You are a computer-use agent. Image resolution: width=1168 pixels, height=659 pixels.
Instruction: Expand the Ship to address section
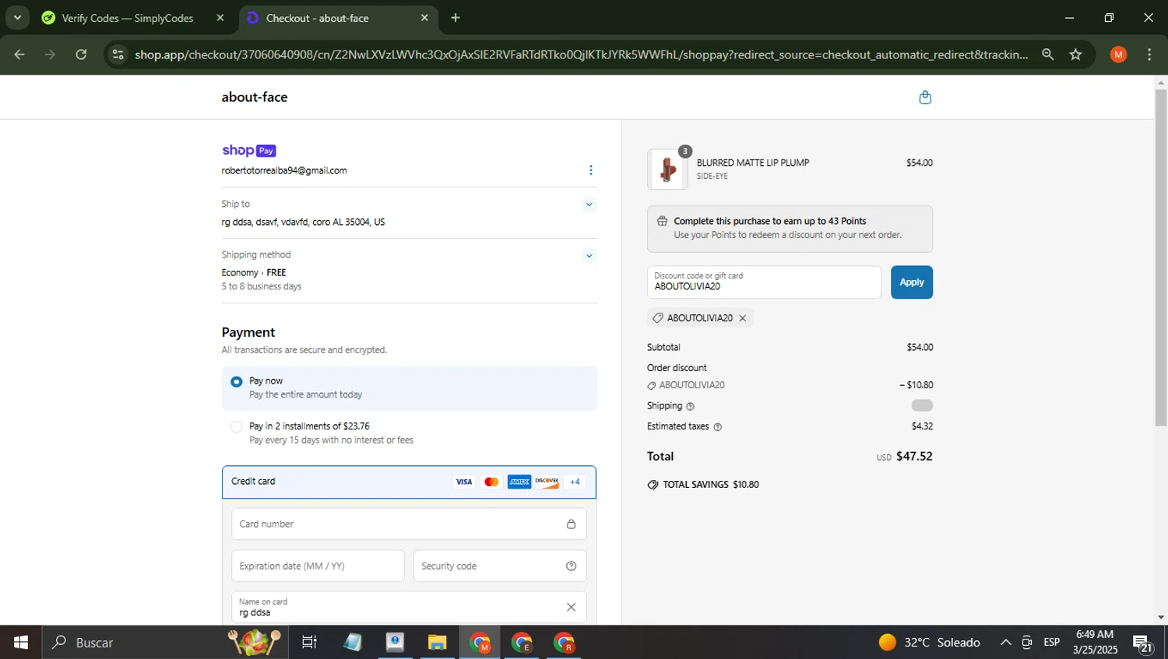point(589,205)
